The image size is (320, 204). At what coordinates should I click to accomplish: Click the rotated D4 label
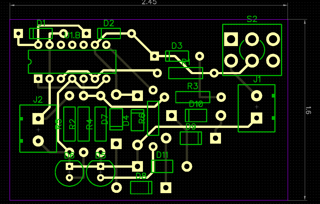[126, 120]
